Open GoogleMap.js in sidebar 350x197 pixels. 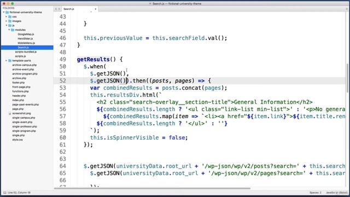pos(26,34)
